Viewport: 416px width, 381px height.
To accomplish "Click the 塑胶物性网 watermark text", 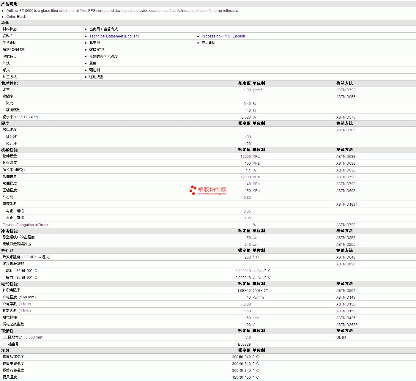I will tap(212, 190).
